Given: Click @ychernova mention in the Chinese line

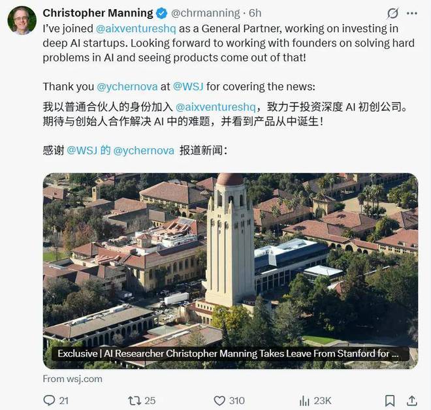Looking at the screenshot, I should (x=144, y=150).
